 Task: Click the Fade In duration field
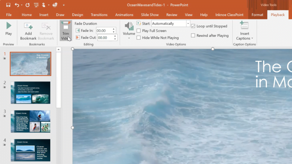[x=104, y=31]
